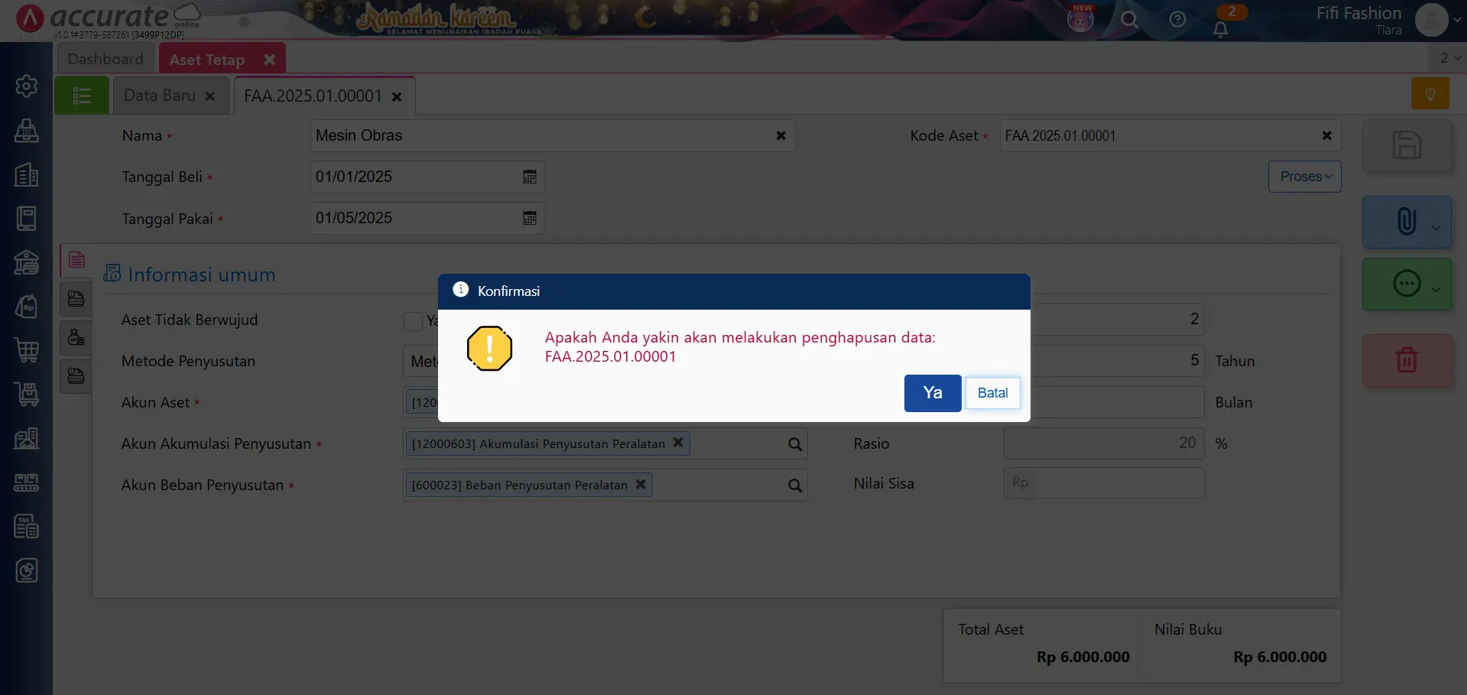Confirm deletion with Ya button
1467x695 pixels.
[932, 393]
